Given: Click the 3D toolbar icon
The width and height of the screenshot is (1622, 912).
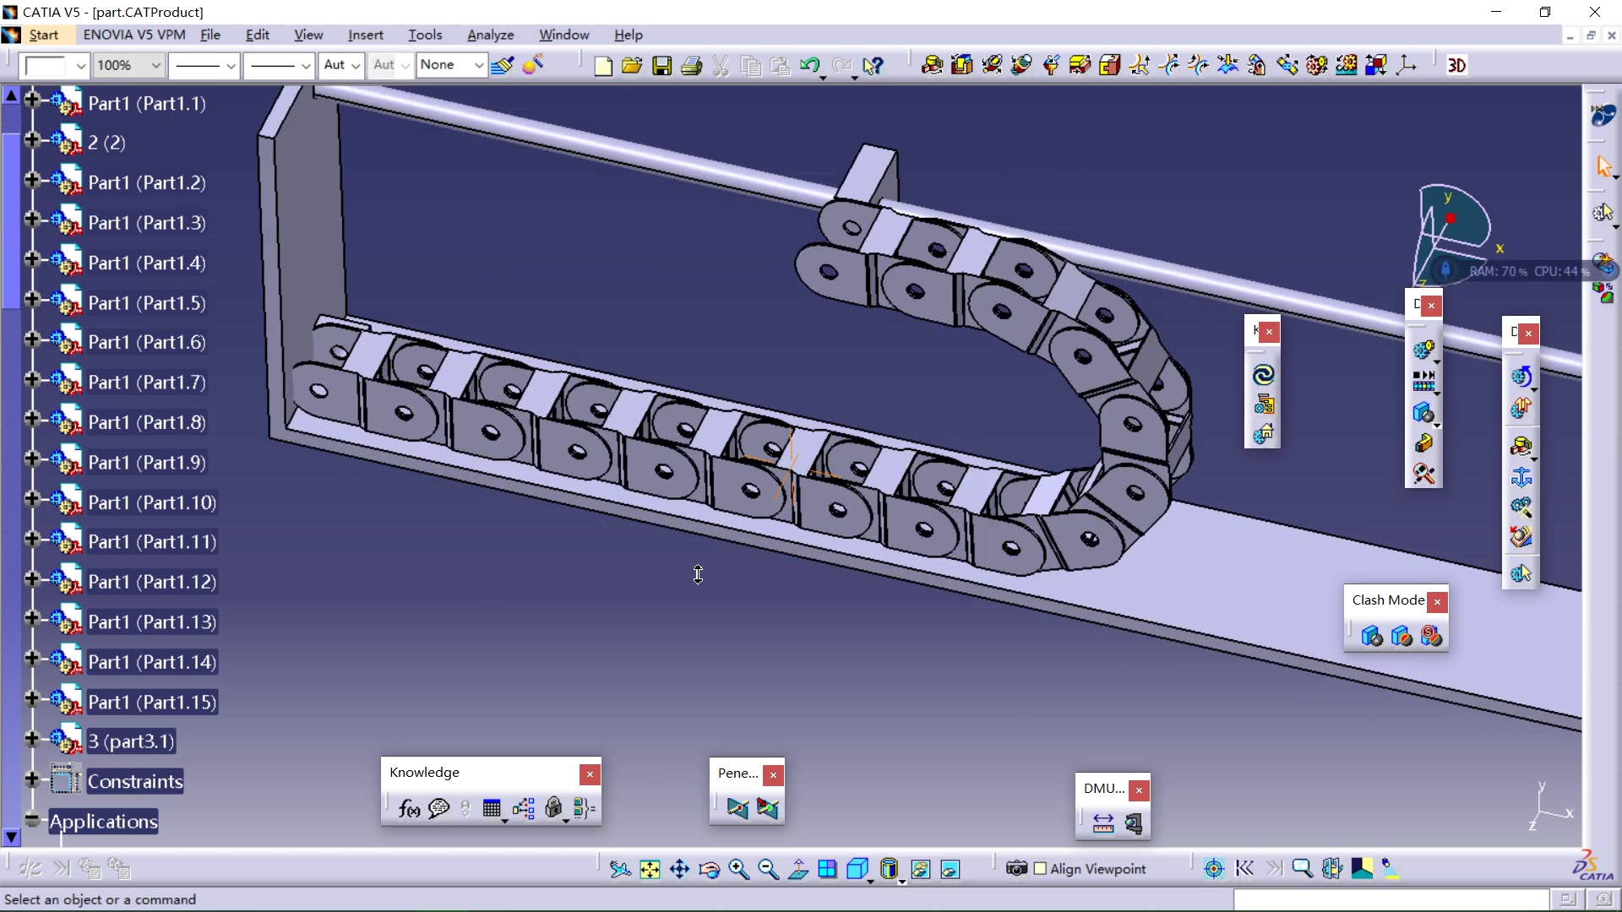Looking at the screenshot, I should click(x=1456, y=66).
